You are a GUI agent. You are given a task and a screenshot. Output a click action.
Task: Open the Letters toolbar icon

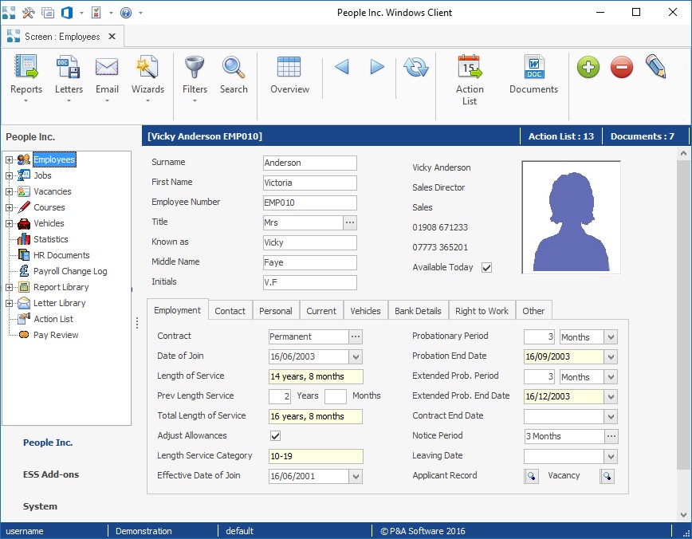(x=69, y=67)
